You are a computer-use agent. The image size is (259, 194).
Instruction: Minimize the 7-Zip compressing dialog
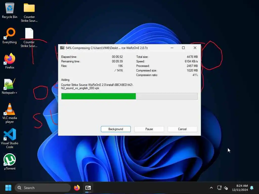172,48
